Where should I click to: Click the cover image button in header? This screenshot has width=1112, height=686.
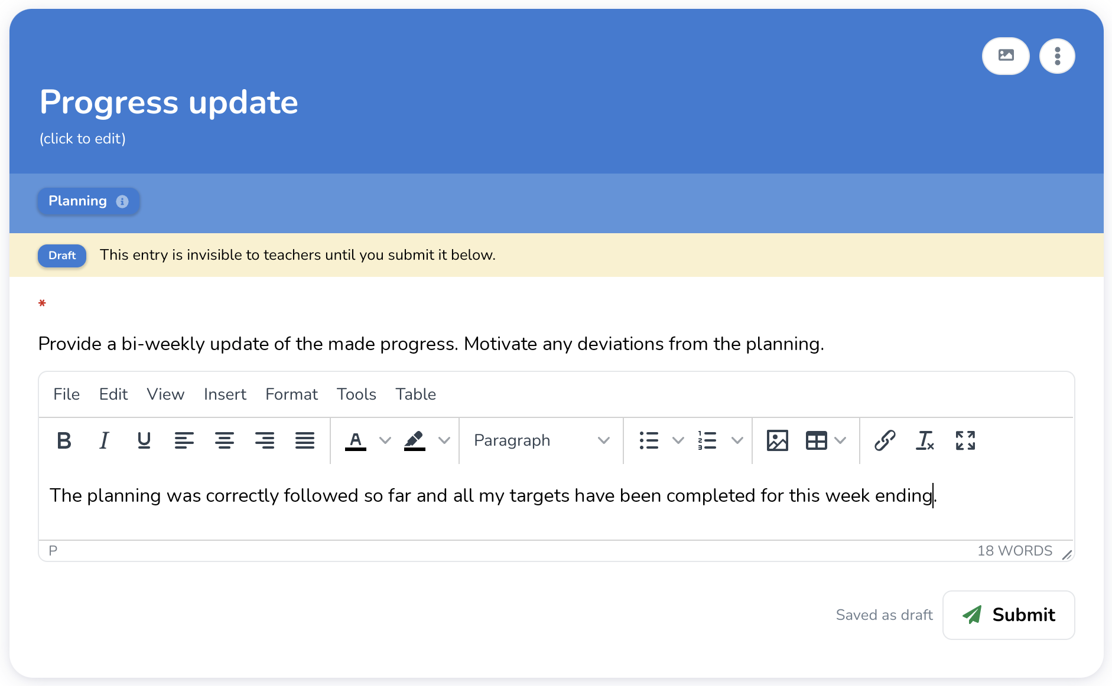(x=1006, y=56)
